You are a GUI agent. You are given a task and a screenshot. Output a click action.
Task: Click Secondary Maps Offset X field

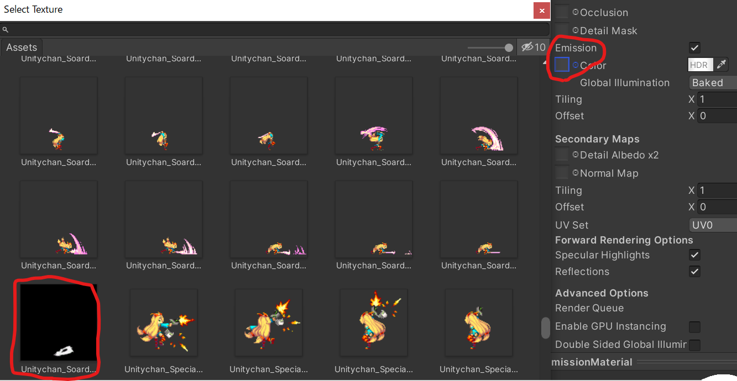tap(717, 207)
